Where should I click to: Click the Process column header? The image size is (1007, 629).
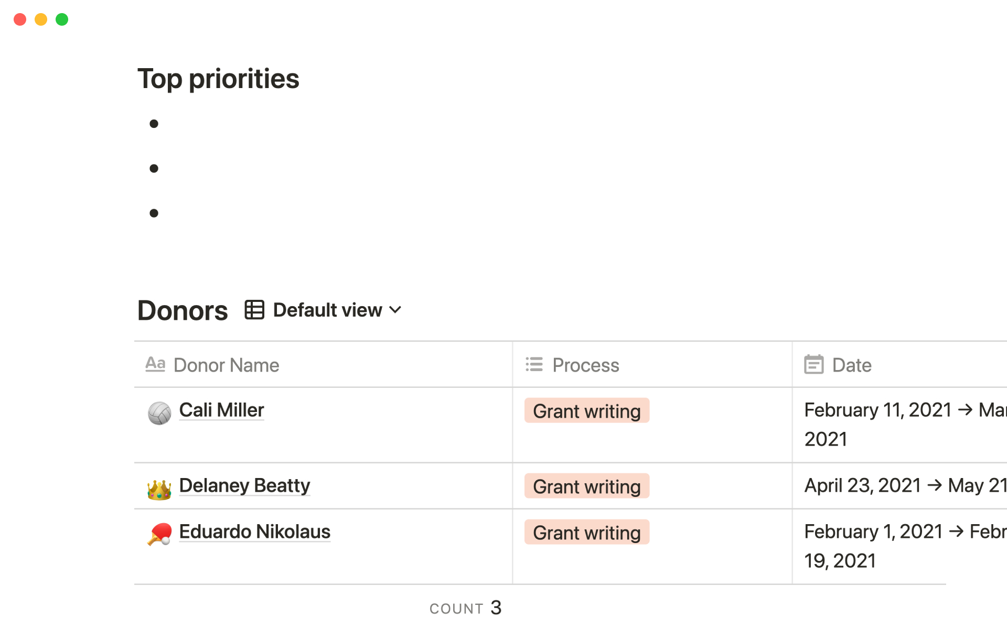pyautogui.click(x=585, y=365)
